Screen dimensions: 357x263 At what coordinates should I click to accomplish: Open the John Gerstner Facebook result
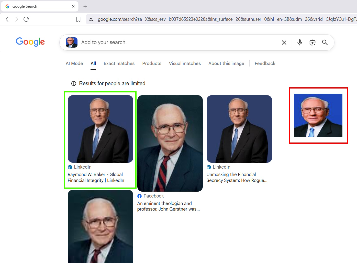coord(168,206)
